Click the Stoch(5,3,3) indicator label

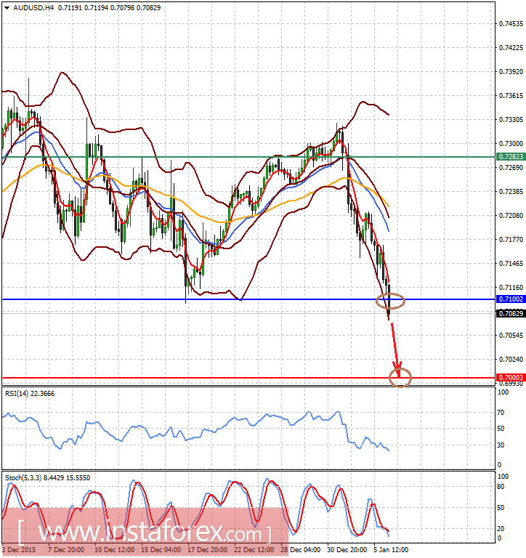pos(47,478)
